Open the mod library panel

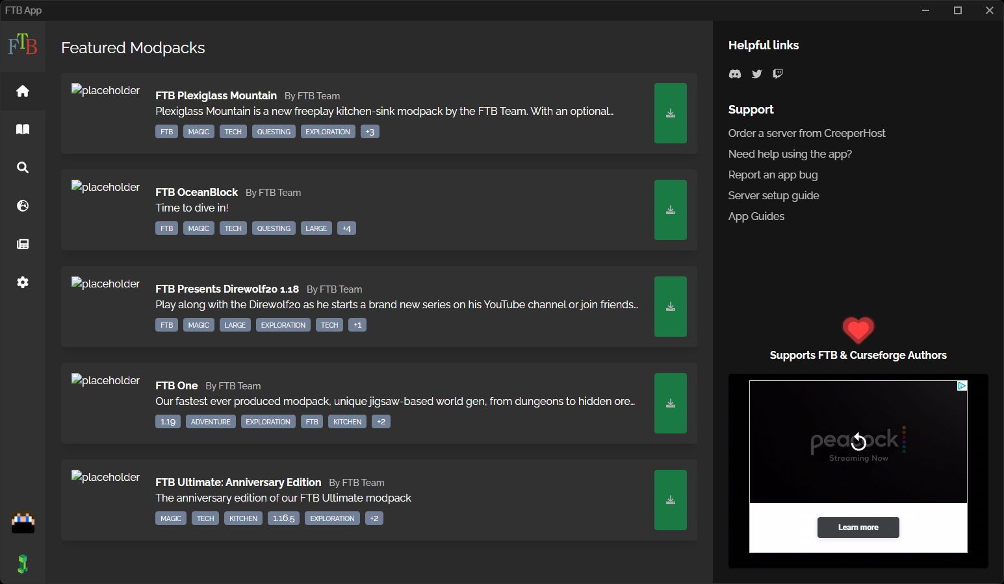(23, 129)
